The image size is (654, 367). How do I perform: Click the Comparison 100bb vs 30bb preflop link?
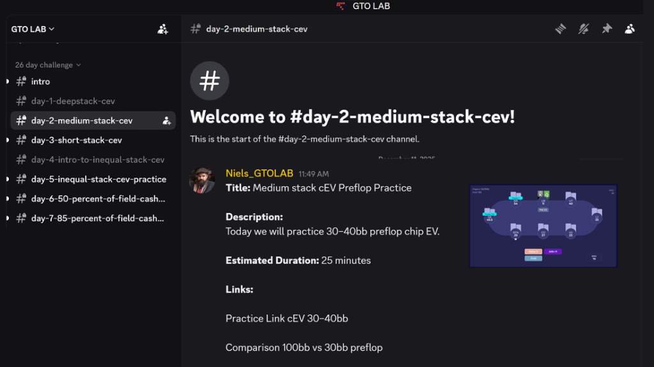click(304, 348)
